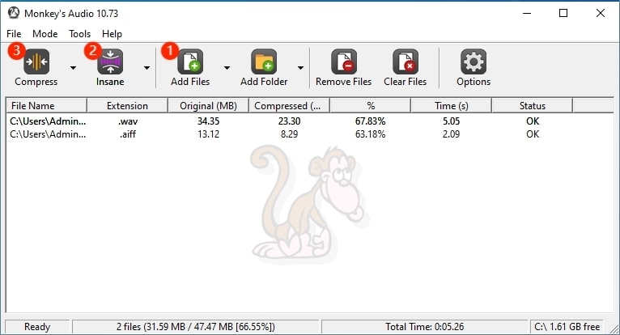Click the Remove Files icon
This screenshot has width=620, height=335.
coord(344,61)
